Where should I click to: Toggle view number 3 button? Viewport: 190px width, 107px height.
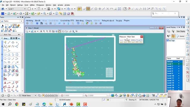click(47, 95)
